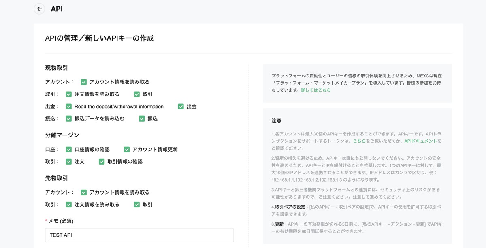
Task: Toggle the 出金 permission checkbox
Action: (180, 106)
